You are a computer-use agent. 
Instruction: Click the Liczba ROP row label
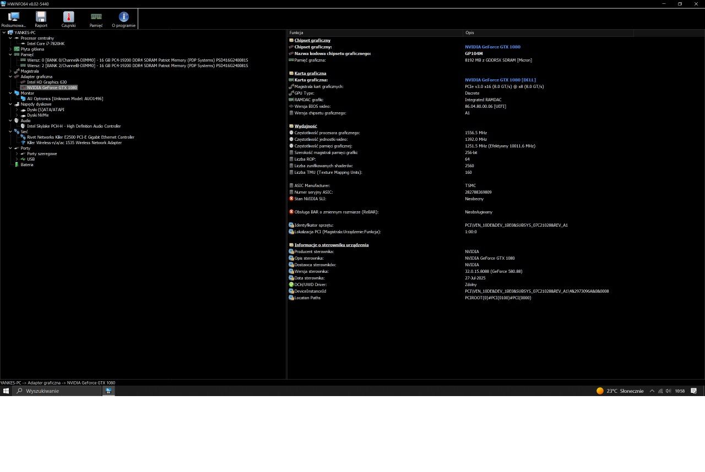(x=305, y=159)
